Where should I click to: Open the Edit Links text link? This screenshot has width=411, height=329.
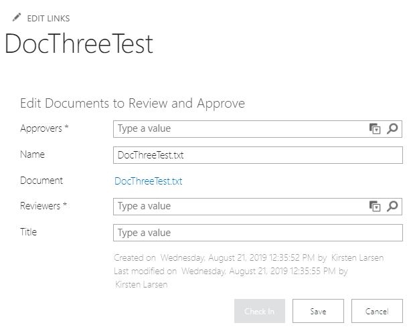pyautogui.click(x=48, y=19)
